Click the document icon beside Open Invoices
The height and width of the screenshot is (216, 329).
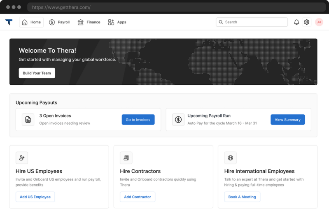(28, 120)
